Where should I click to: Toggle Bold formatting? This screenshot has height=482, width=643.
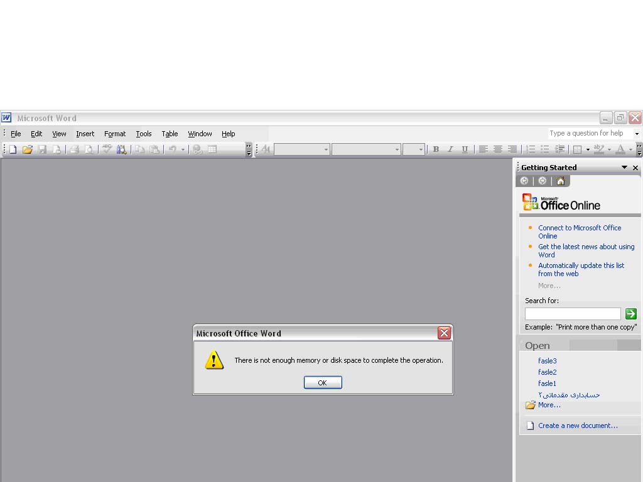[436, 149]
